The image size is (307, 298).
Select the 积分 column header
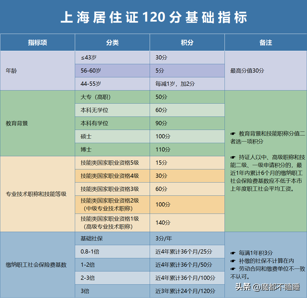click(x=187, y=42)
